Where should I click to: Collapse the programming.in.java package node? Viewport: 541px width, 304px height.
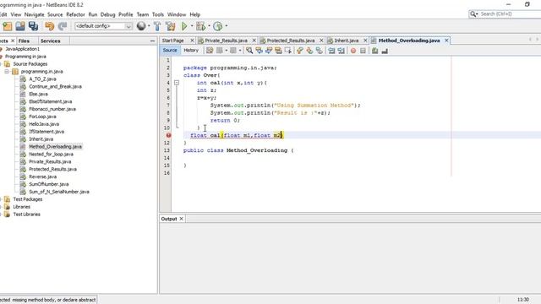[7, 71]
